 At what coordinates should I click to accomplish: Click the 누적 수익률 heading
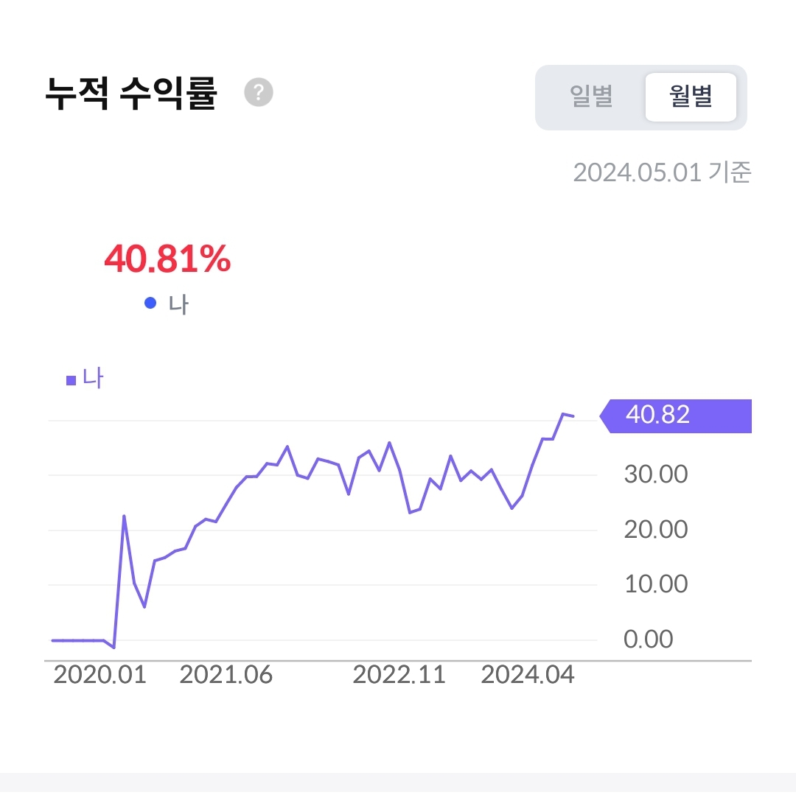coord(131,95)
